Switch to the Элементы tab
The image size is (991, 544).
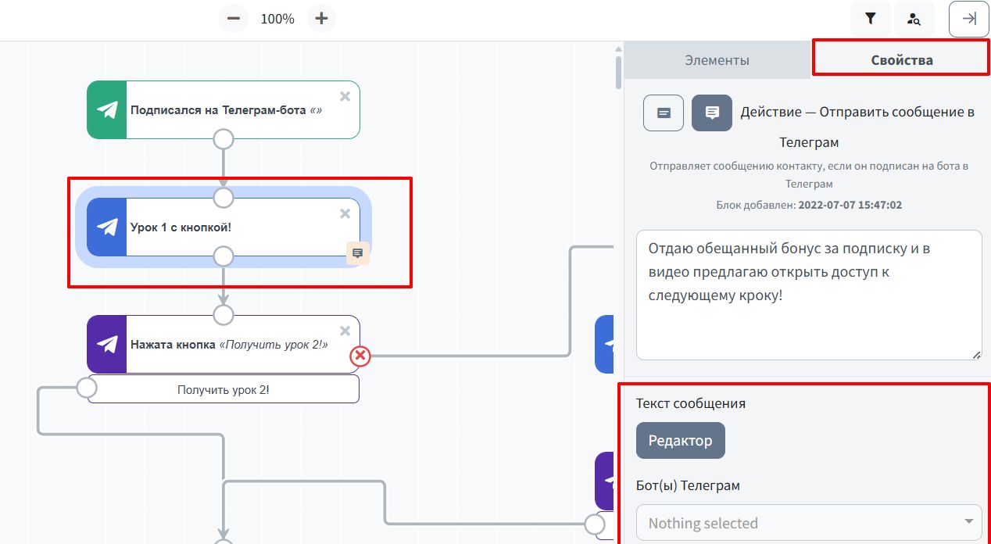tap(717, 60)
